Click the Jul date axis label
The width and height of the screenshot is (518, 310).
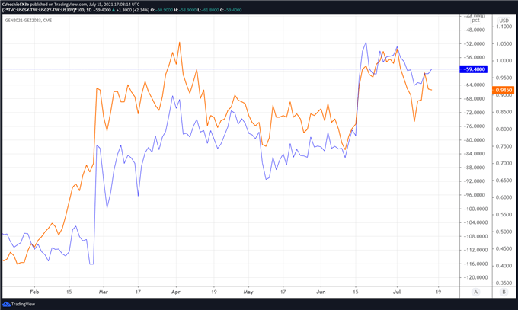(x=397, y=292)
